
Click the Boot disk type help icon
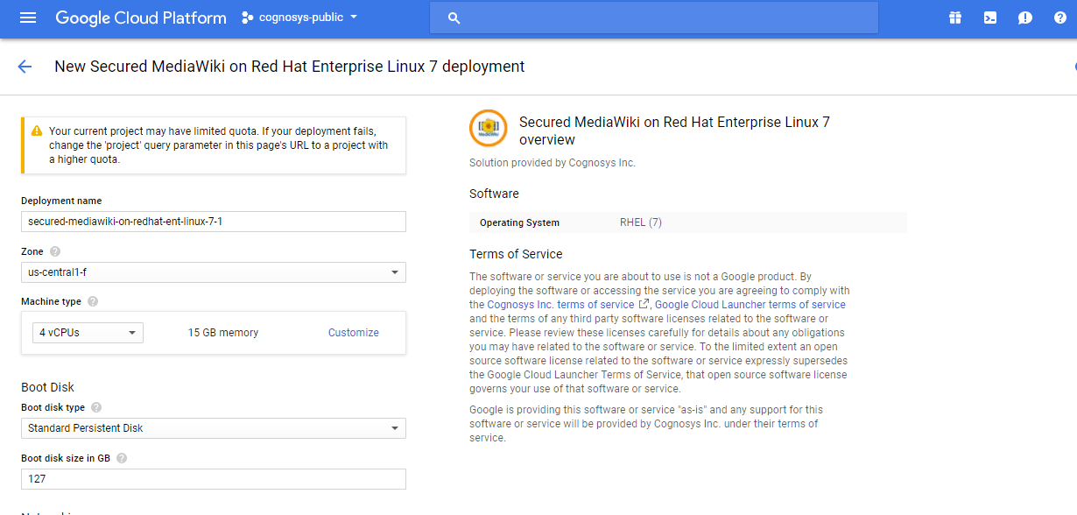[96, 407]
